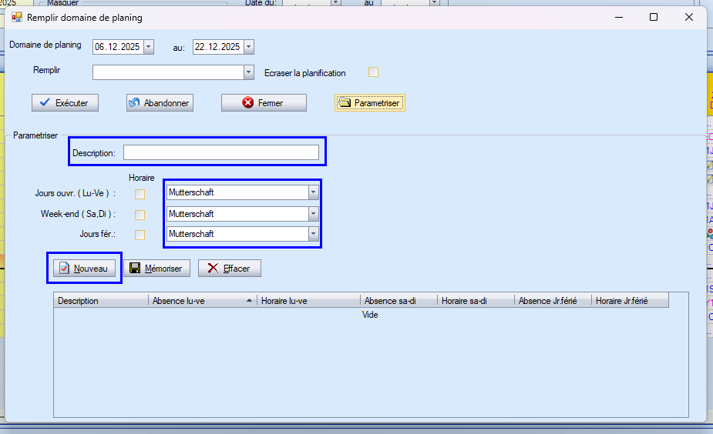The width and height of the screenshot is (713, 434).
Task: Click the Mémoriser button
Action: click(157, 269)
